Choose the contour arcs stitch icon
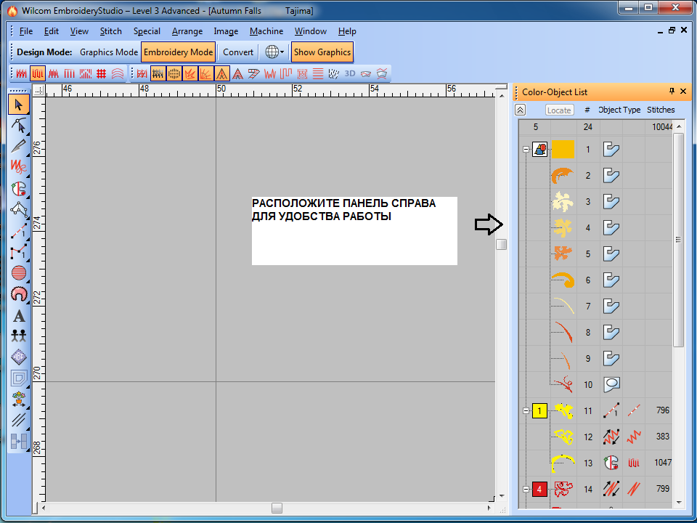Image resolution: width=697 pixels, height=523 pixels. click(x=118, y=73)
